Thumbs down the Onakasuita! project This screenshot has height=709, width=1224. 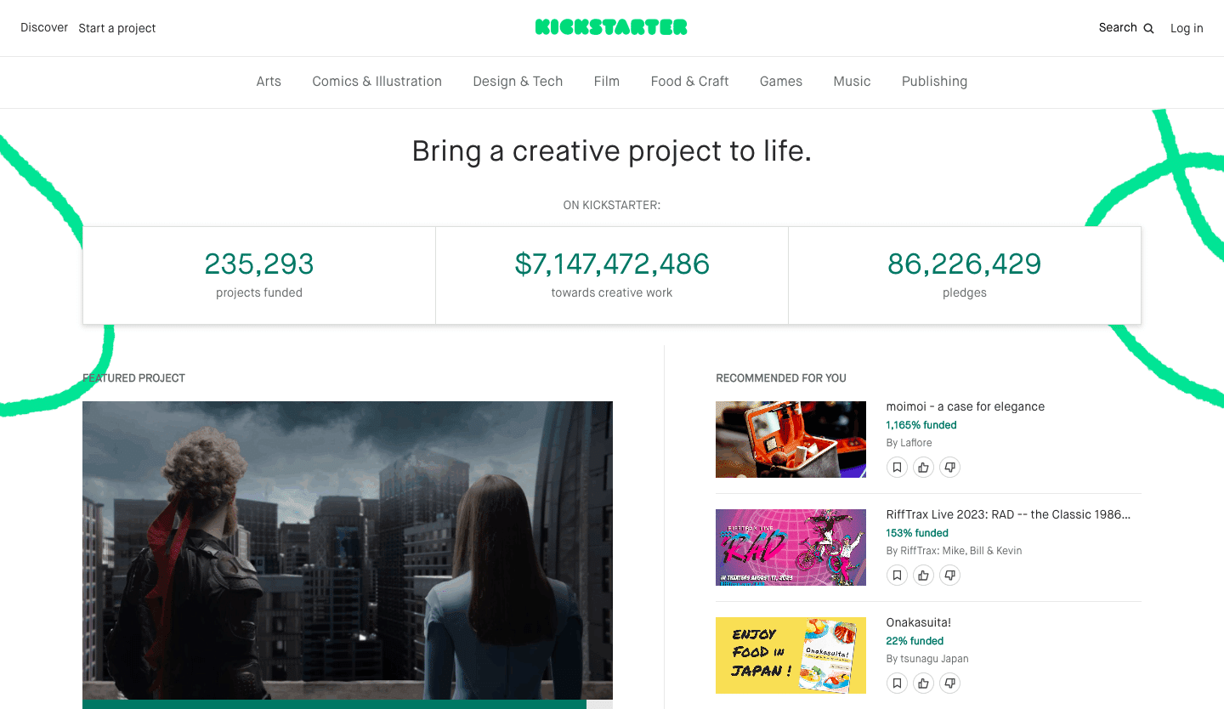pos(950,683)
